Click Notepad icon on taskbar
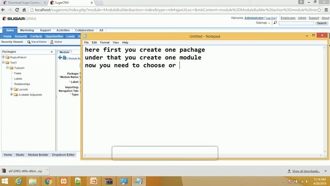This screenshot has width=330, height=186. [139, 181]
